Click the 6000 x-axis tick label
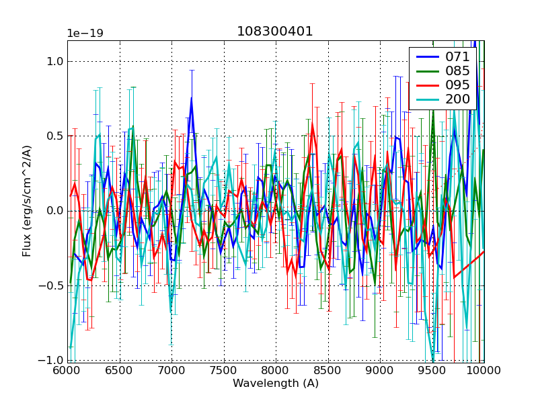The width and height of the screenshot is (538, 403). 68,370
